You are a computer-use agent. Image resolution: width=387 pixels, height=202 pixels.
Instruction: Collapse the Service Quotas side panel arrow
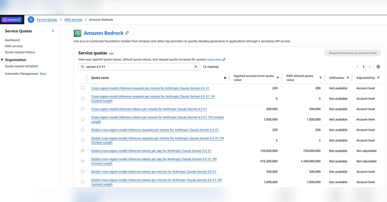53,31
